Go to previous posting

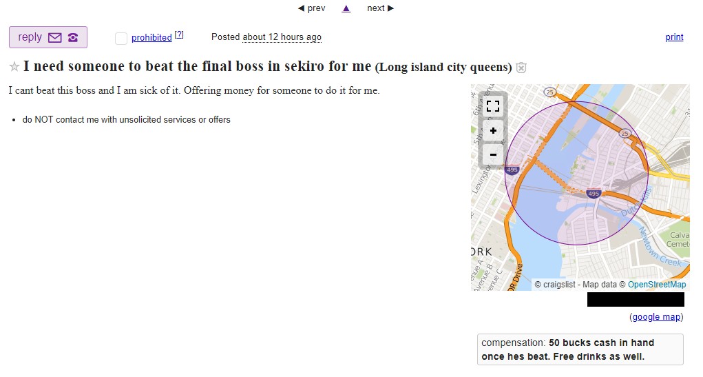coord(312,8)
